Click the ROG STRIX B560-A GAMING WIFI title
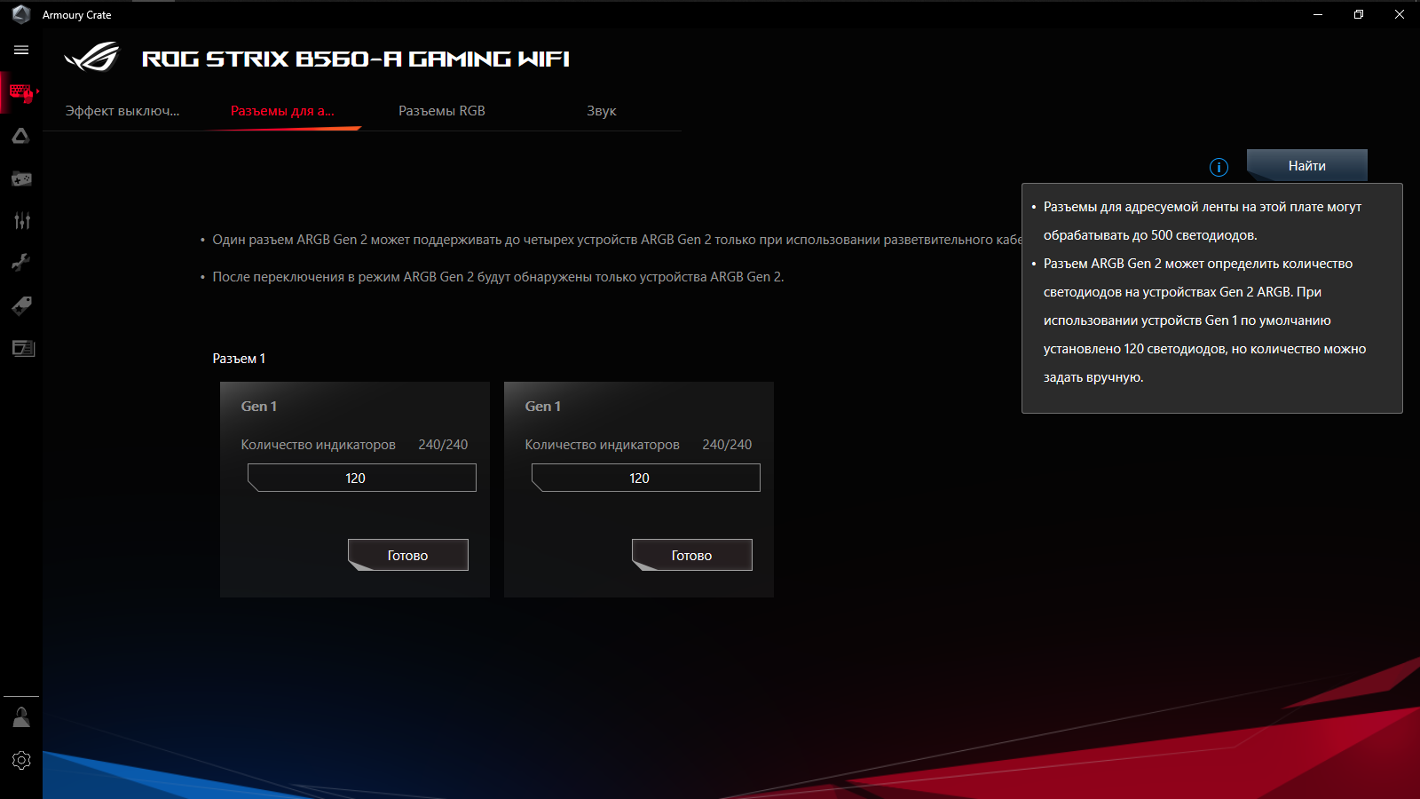This screenshot has width=1420, height=799. pos(356,59)
